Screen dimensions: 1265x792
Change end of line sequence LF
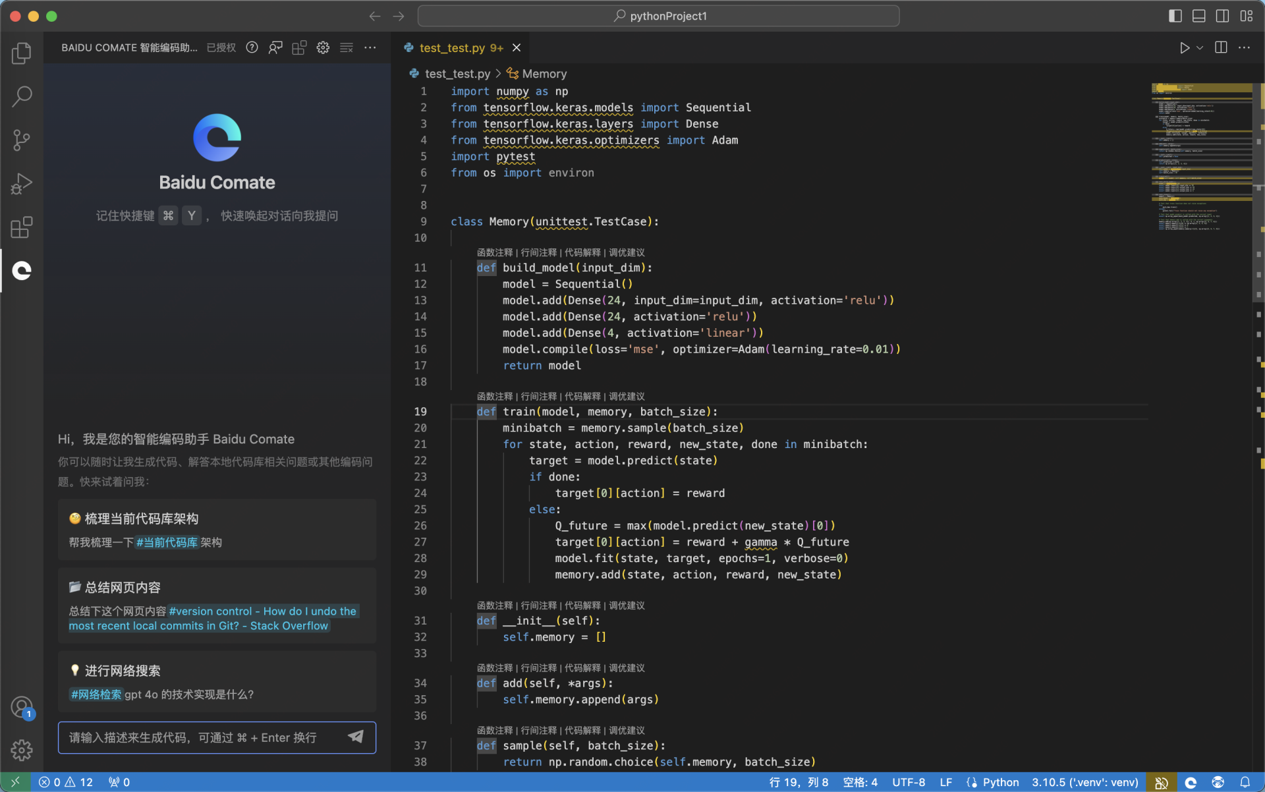coord(945,782)
